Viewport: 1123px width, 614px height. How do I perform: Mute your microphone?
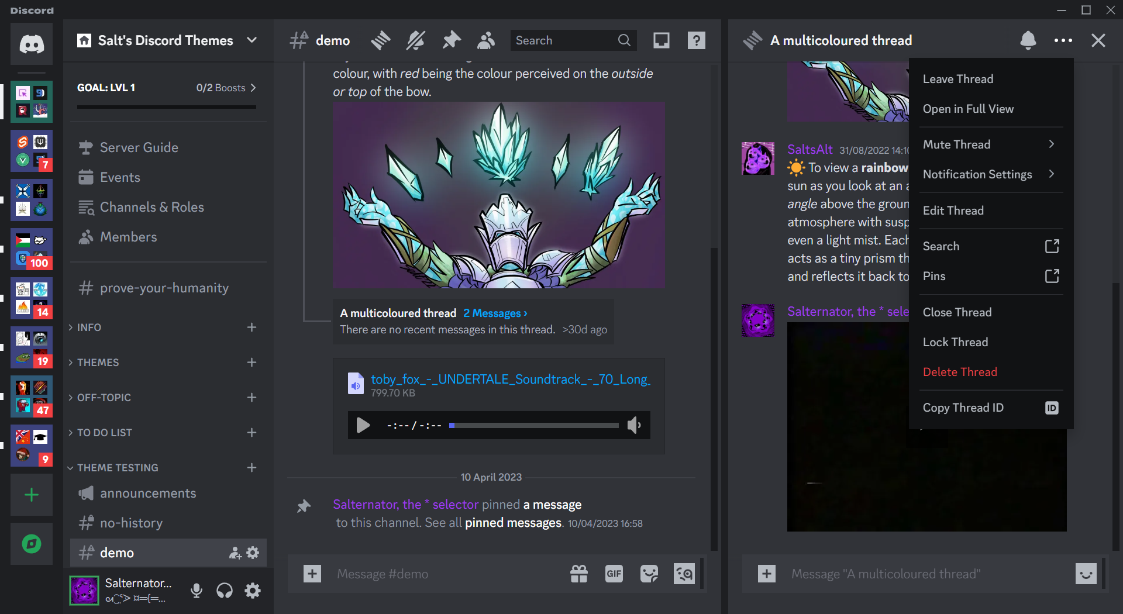point(196,590)
